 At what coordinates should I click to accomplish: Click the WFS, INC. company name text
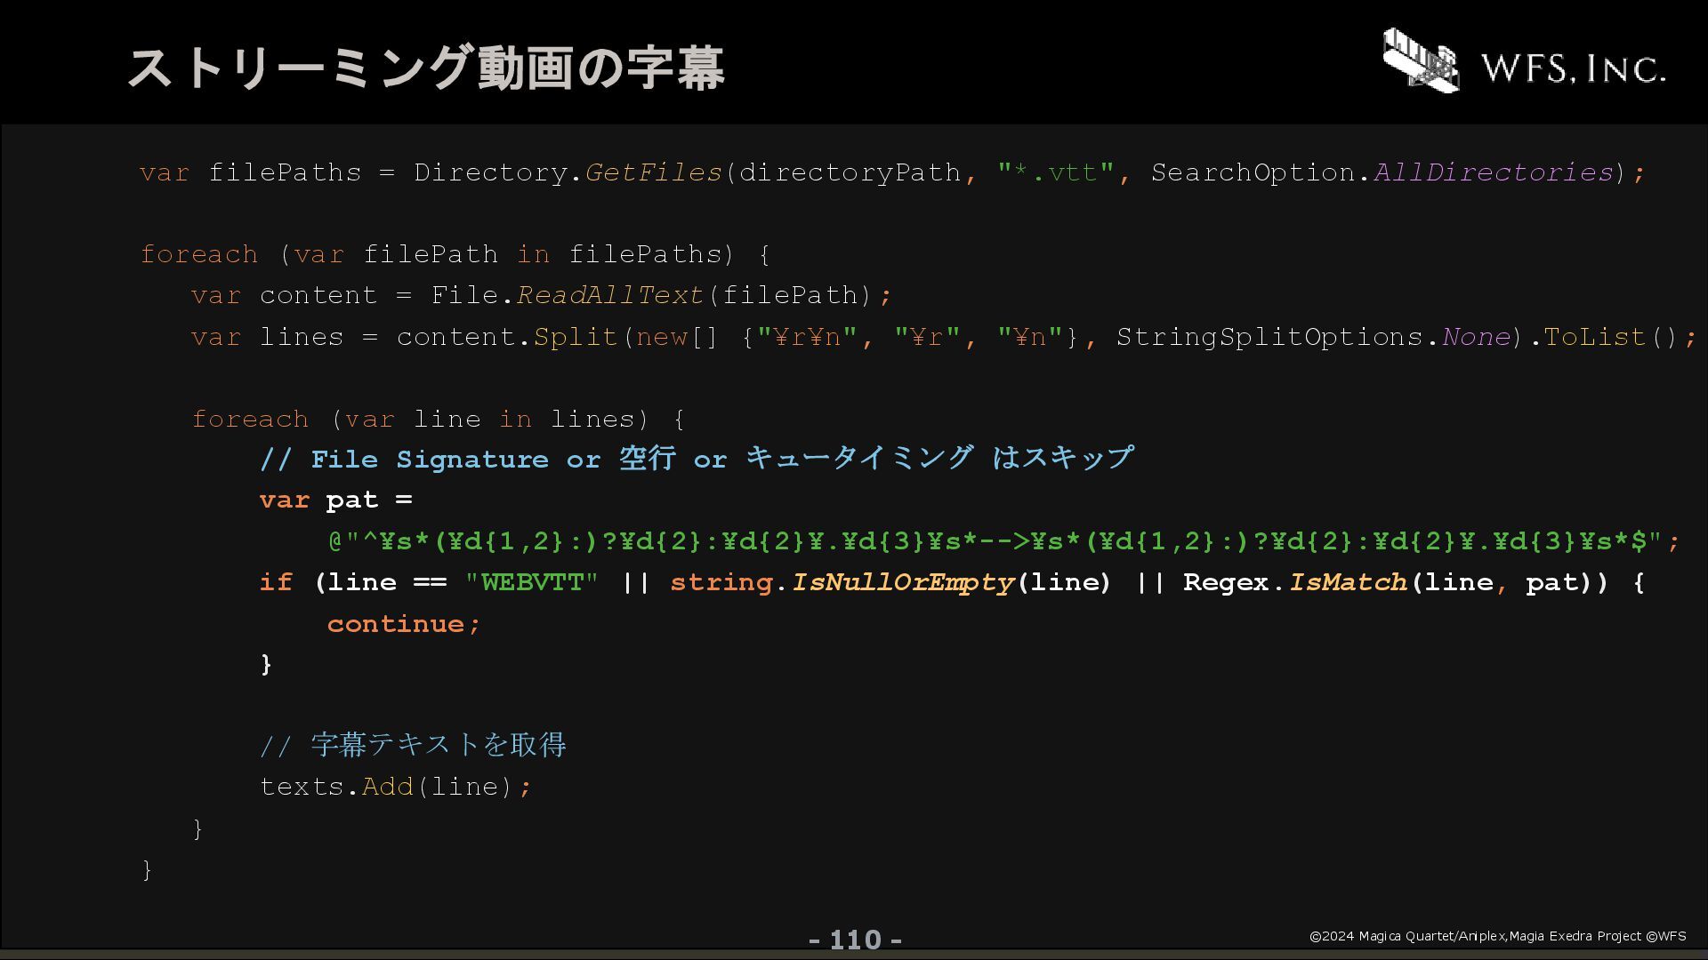coord(1573,68)
